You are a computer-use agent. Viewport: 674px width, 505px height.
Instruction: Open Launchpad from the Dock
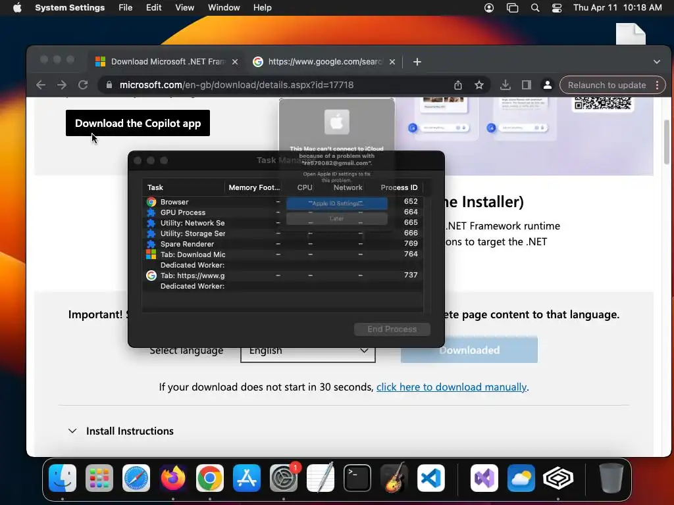(x=99, y=478)
